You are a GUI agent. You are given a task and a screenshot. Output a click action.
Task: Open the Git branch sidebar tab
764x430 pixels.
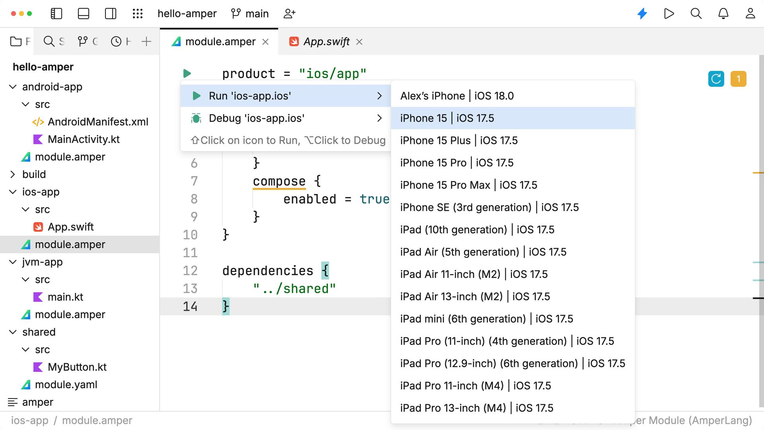coord(87,41)
